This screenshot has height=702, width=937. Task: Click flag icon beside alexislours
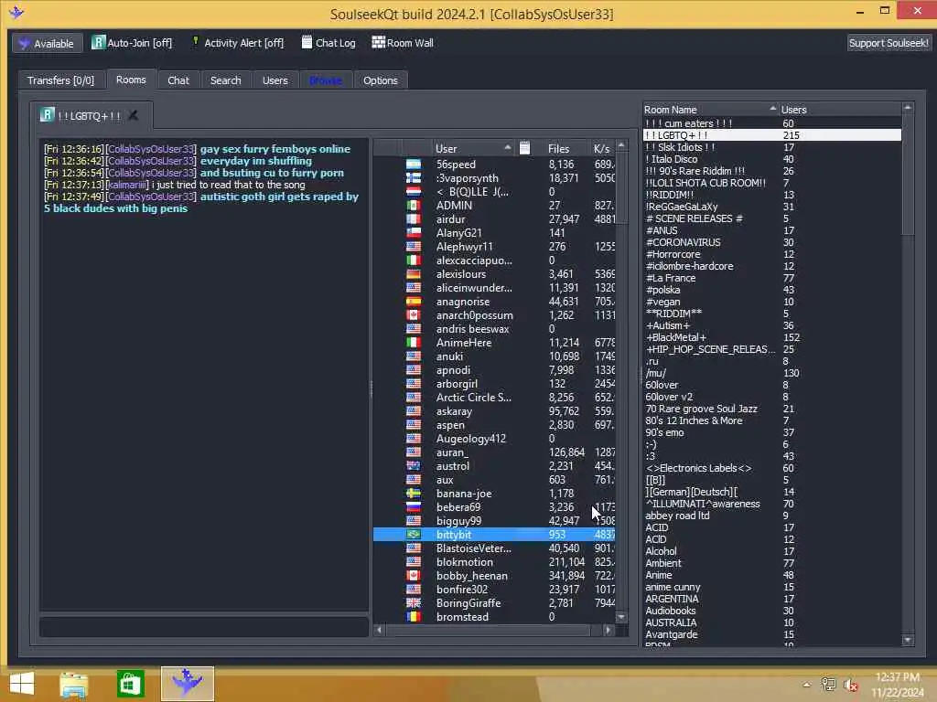414,274
